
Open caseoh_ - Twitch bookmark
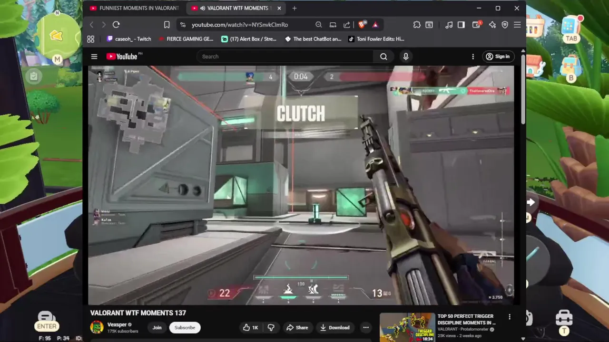pyautogui.click(x=129, y=39)
